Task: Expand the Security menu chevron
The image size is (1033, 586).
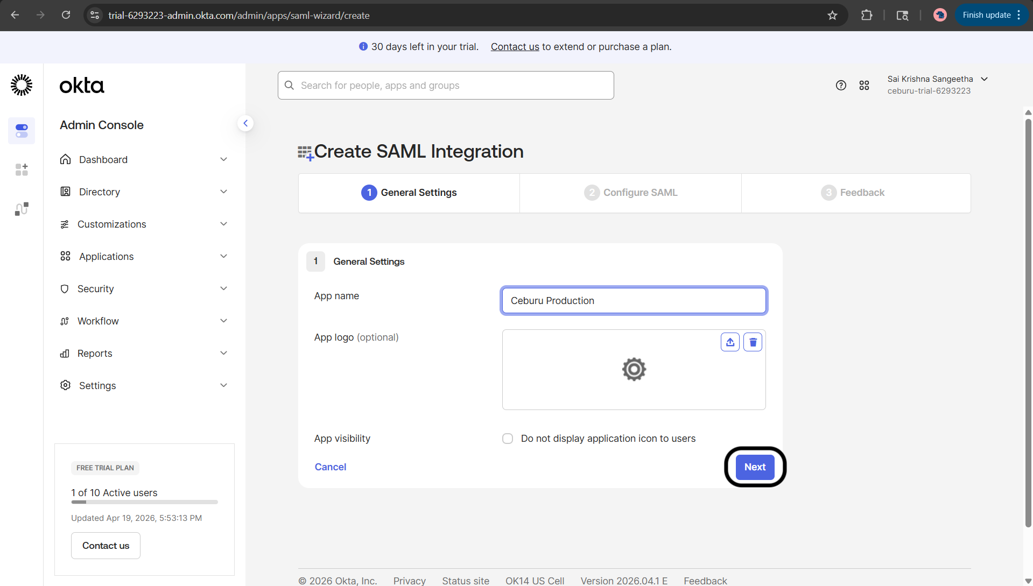Action: [223, 288]
